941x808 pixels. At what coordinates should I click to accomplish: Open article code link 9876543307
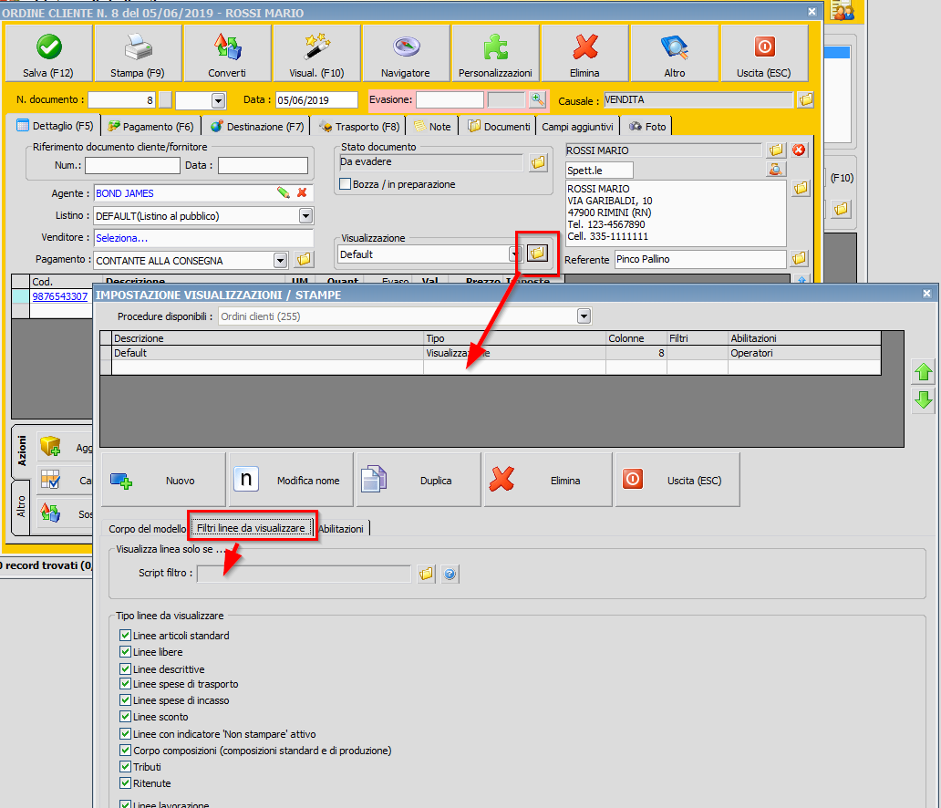(60, 296)
